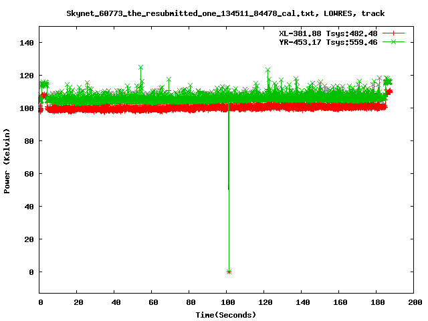Click the x-axis tick label 120
This screenshot has height=321, width=428.
[x=265, y=302]
